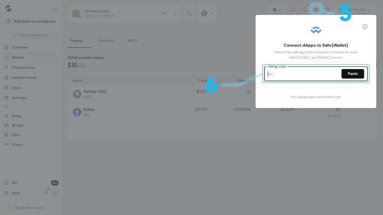Click the Asset column header
Viewport: 383px width, 215px height.
(x=77, y=81)
